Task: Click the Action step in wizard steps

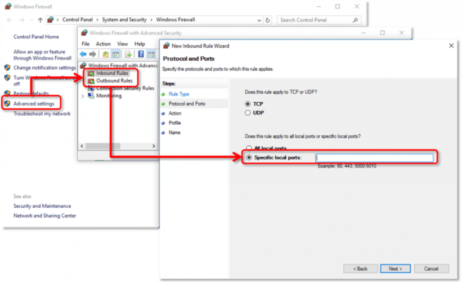Action: pyautogui.click(x=174, y=113)
